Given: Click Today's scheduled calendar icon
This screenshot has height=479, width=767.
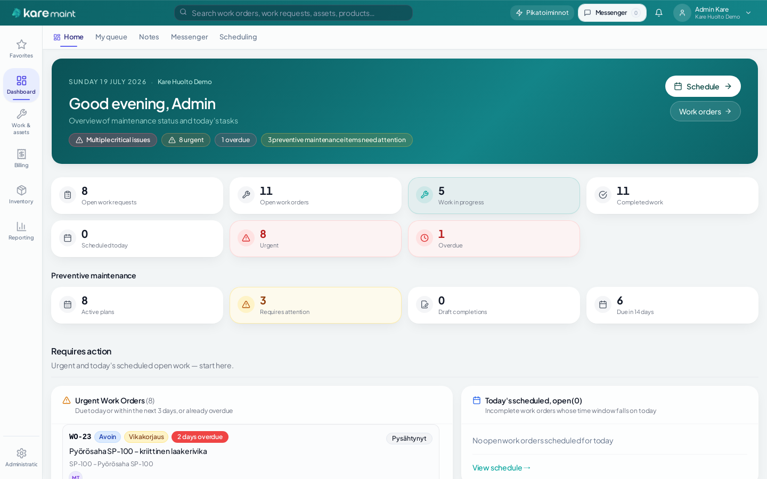Looking at the screenshot, I should pos(477,400).
